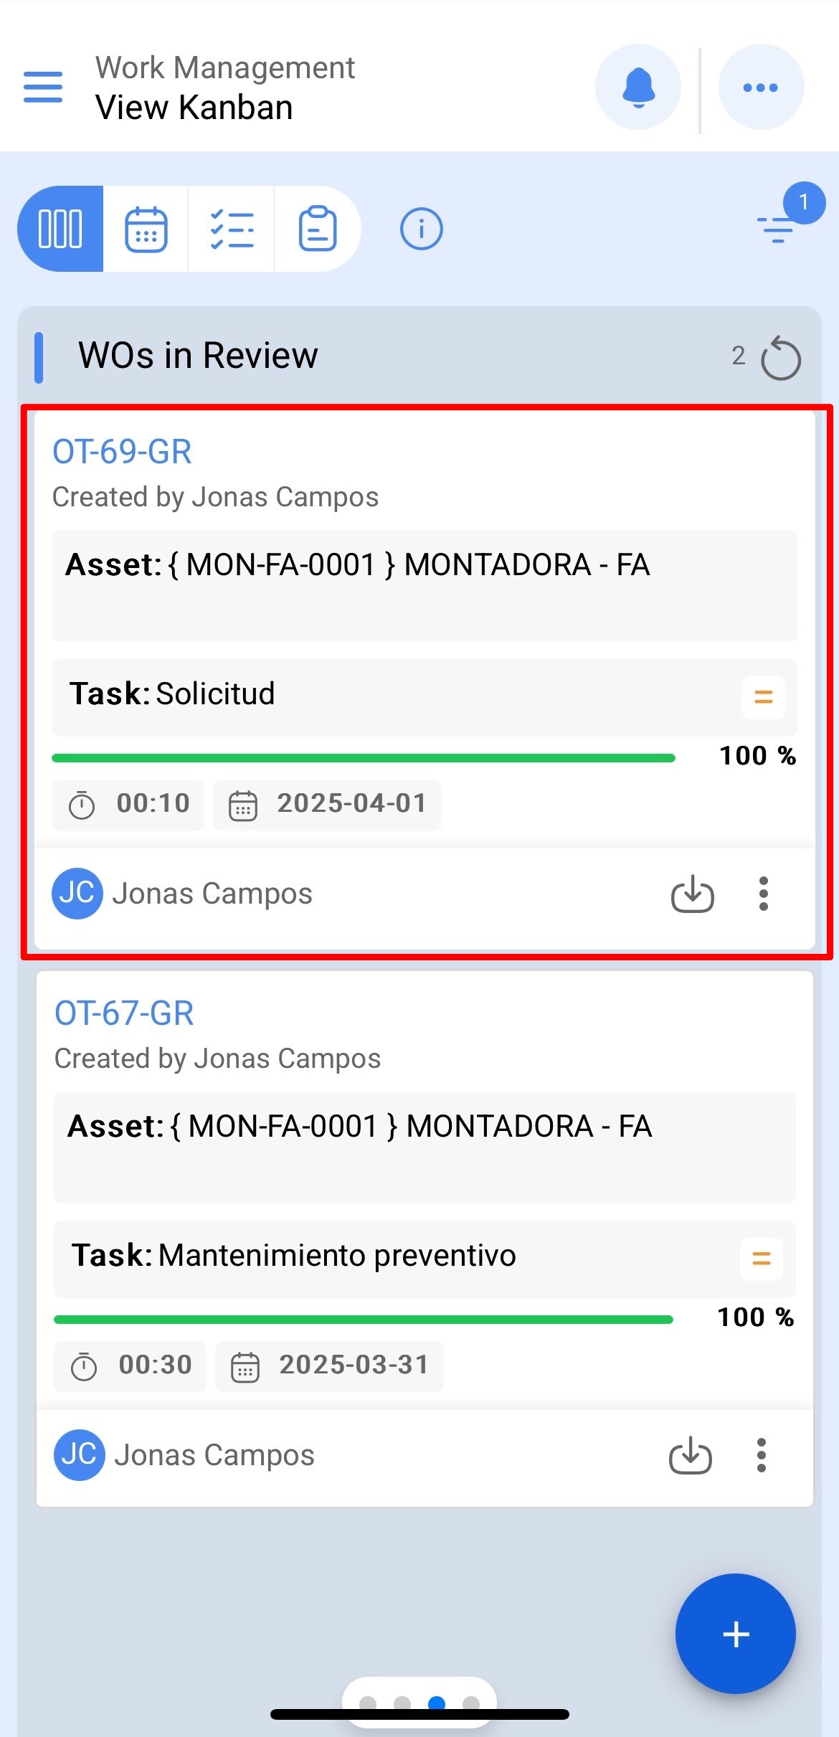Open the hamburger navigation menu
The image size is (839, 1737).
[43, 87]
